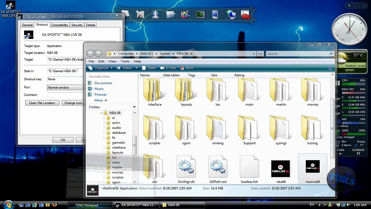Open the Views dropdown arrow
The height and width of the screenshot is (209, 371).
137,68
